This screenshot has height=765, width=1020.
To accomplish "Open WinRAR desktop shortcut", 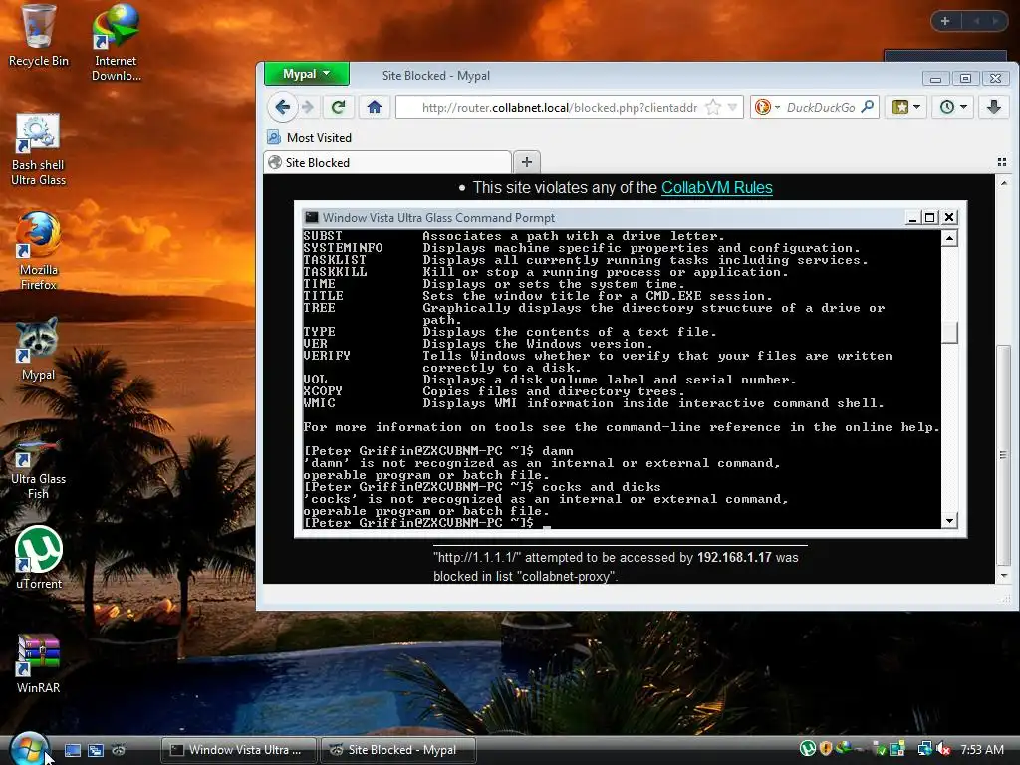I will pos(39,663).
